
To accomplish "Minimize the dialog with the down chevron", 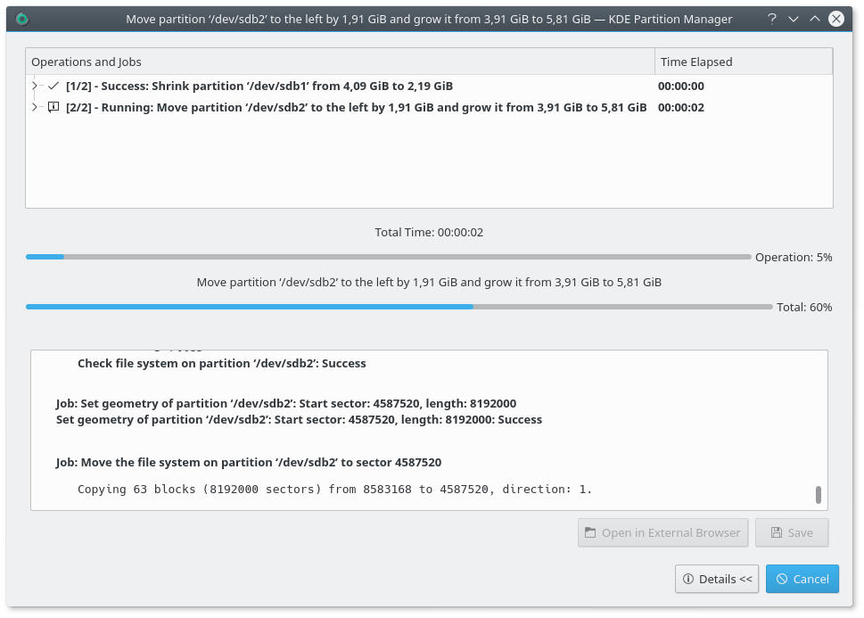I will click(794, 19).
